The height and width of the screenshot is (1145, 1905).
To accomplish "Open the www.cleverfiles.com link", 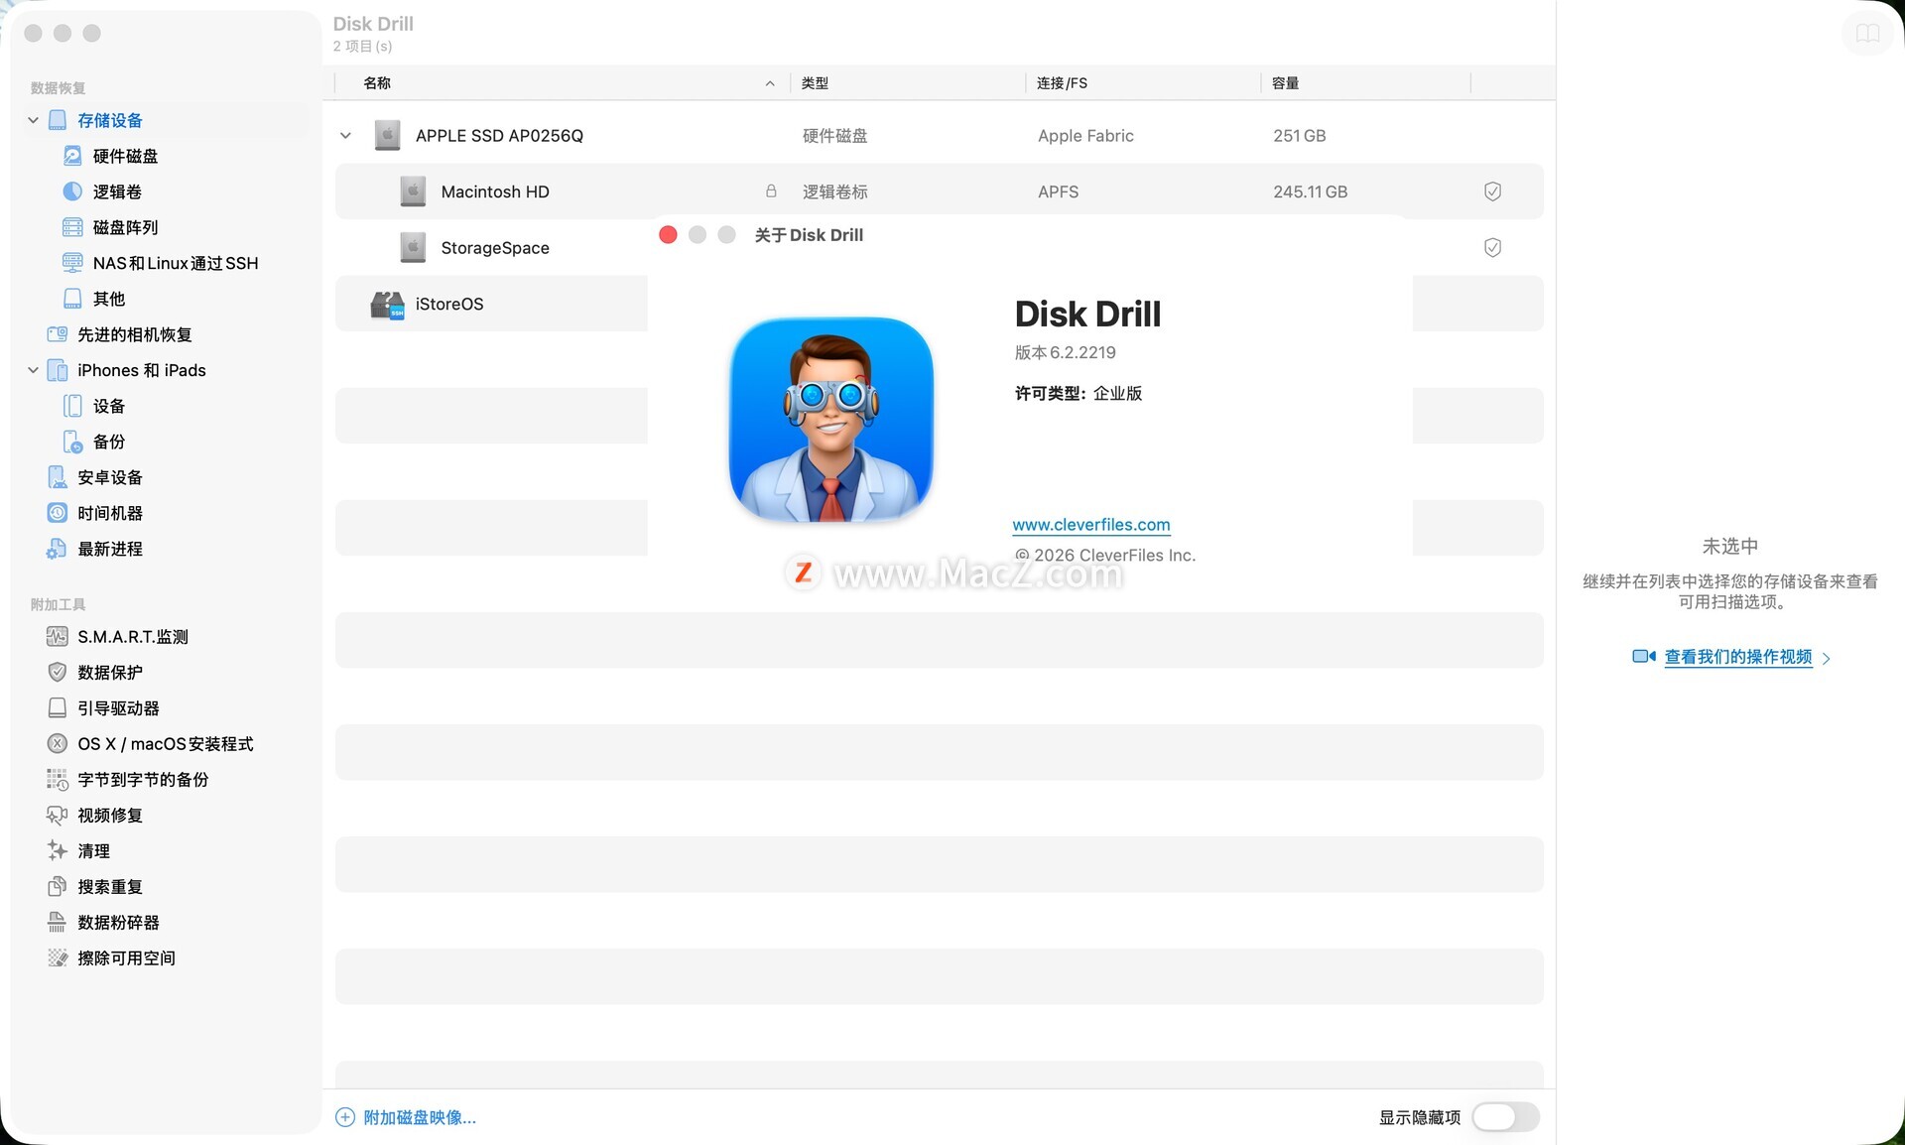I will (1090, 525).
